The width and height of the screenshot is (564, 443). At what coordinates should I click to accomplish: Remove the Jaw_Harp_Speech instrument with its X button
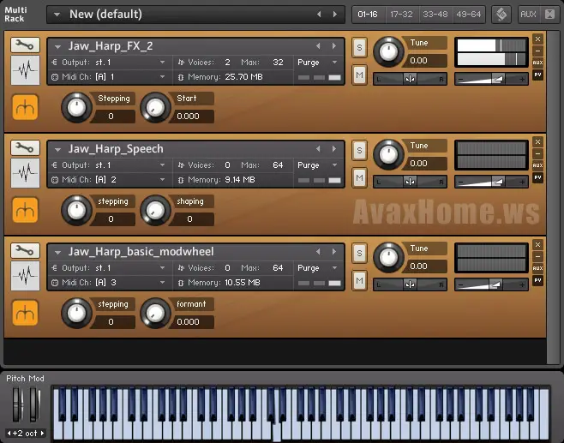[x=537, y=141]
